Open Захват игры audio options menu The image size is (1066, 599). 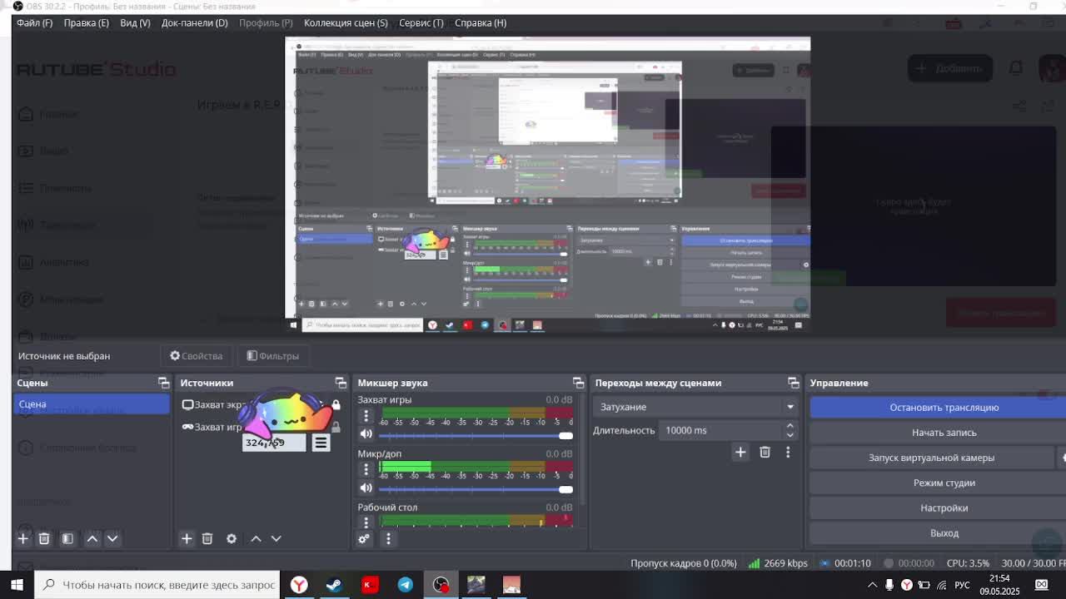point(366,416)
